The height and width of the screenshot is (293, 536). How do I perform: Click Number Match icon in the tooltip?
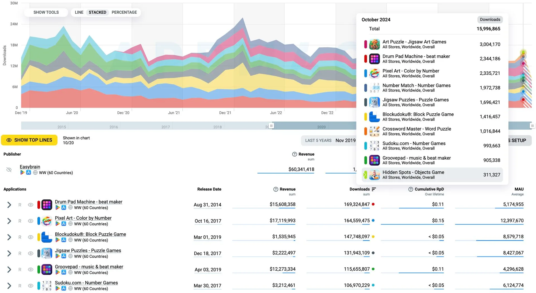pyautogui.click(x=374, y=88)
